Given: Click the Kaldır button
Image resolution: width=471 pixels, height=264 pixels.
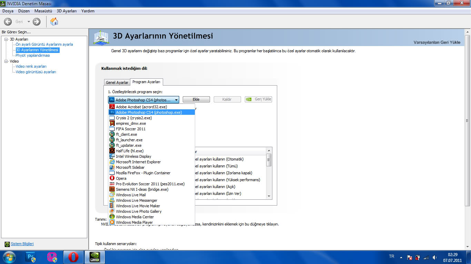Looking at the screenshot, I should click(227, 99).
